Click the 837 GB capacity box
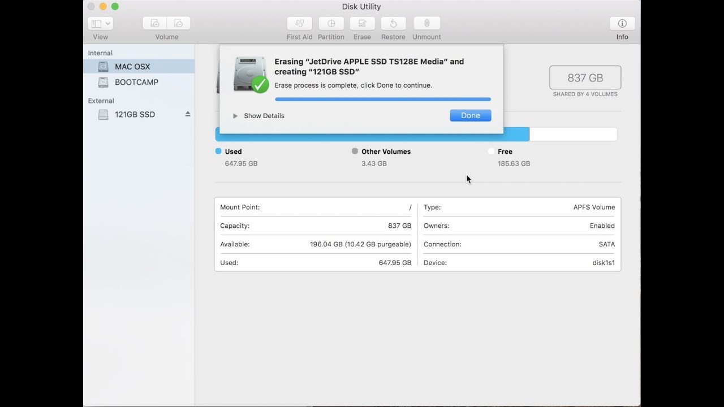724x407 pixels. pos(585,77)
